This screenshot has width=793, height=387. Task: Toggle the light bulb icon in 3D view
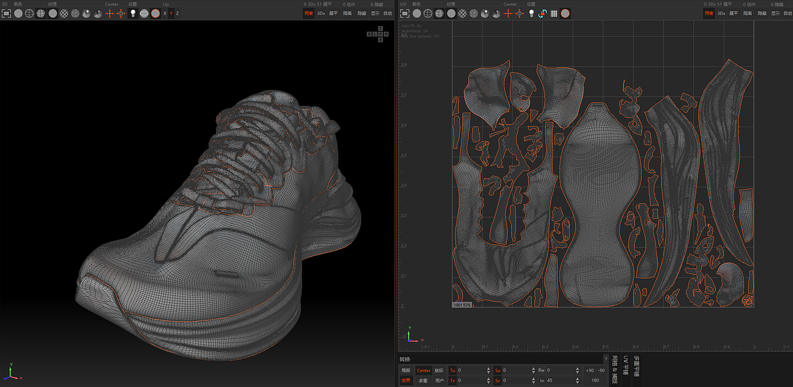(133, 13)
